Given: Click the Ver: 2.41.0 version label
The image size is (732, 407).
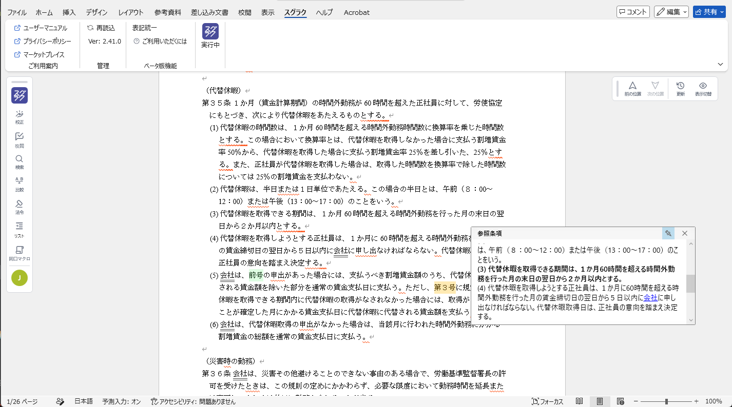Looking at the screenshot, I should click(x=104, y=41).
